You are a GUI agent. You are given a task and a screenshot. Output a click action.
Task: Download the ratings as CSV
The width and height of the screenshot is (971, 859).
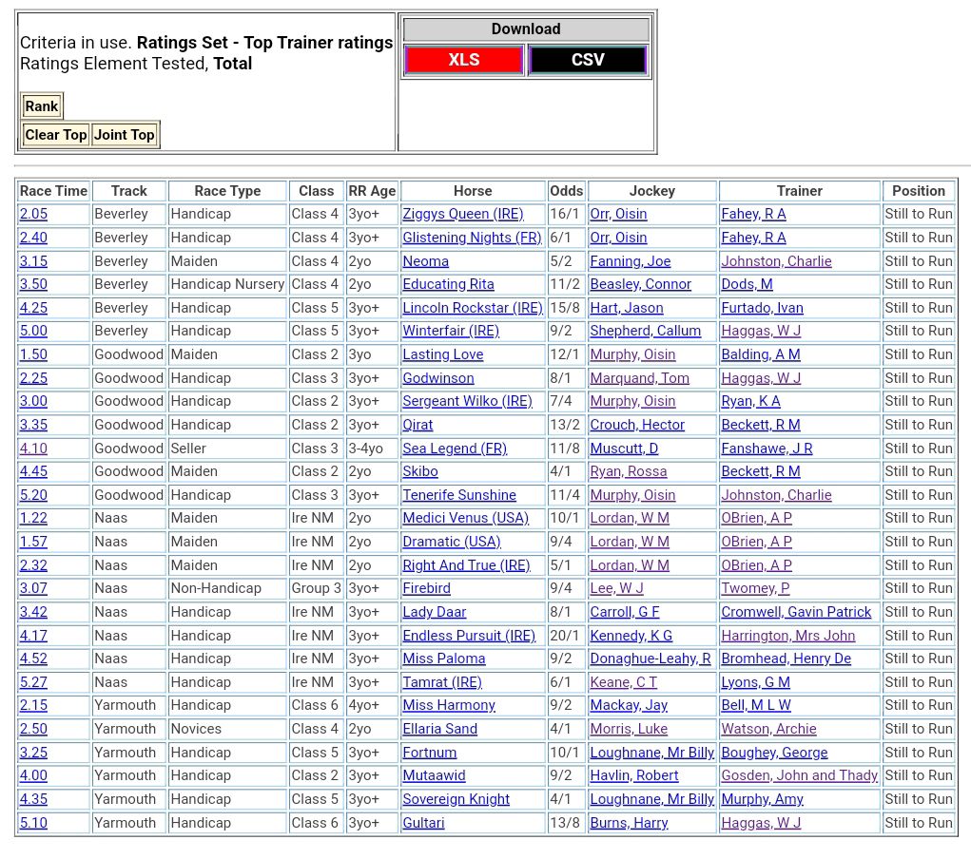[588, 60]
